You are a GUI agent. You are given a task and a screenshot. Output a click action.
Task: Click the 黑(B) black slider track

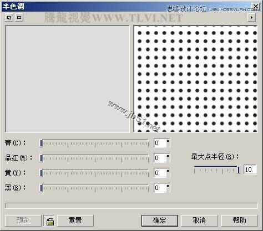pyautogui.click(x=94, y=188)
